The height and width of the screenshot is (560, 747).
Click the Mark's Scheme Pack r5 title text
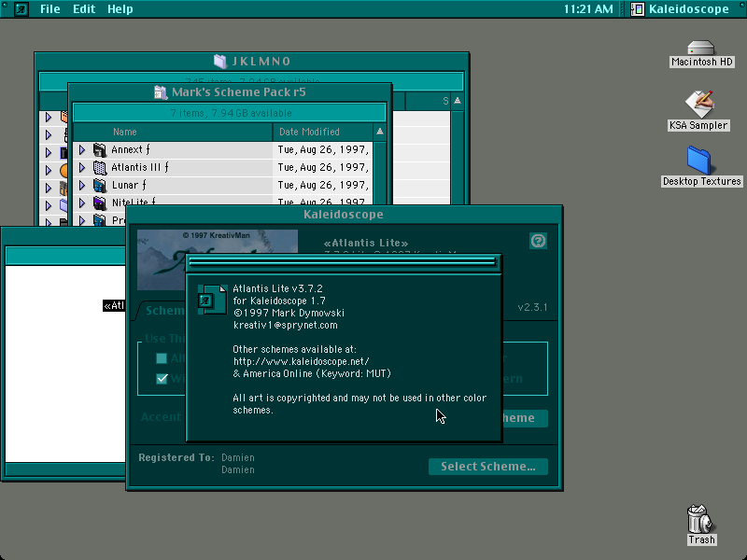[x=239, y=92]
